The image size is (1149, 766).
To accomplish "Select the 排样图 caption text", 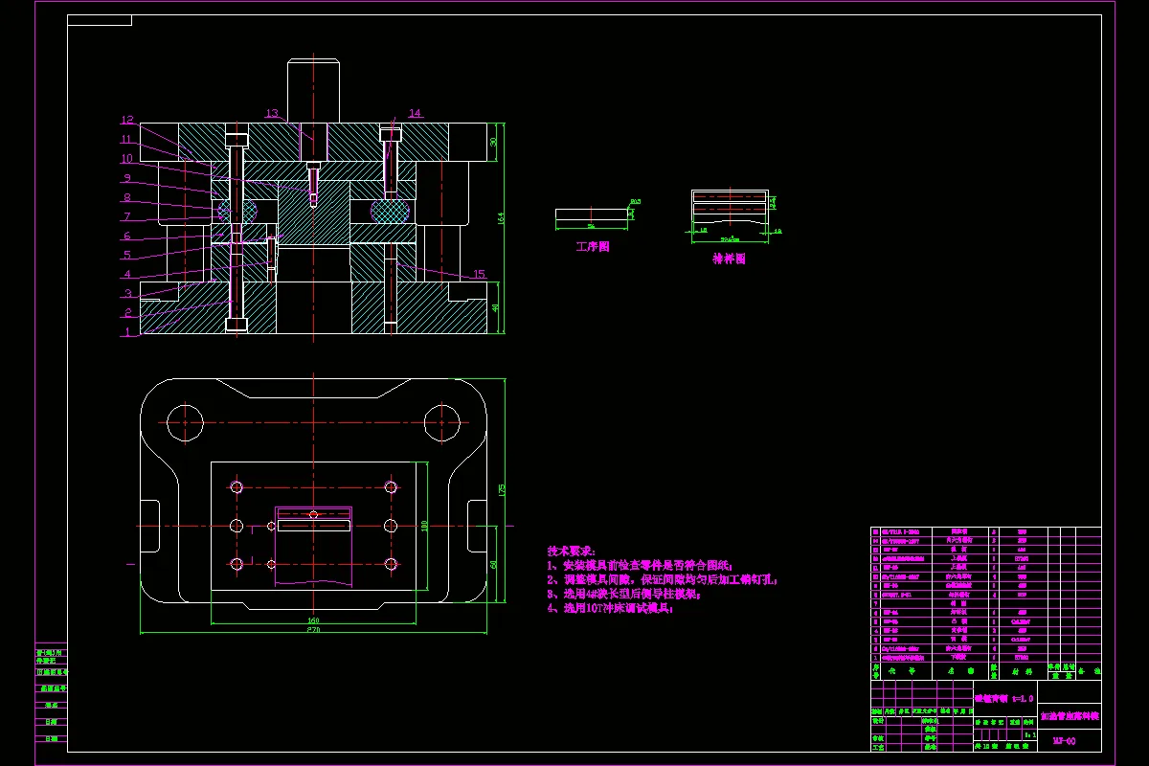I will click(x=730, y=259).
